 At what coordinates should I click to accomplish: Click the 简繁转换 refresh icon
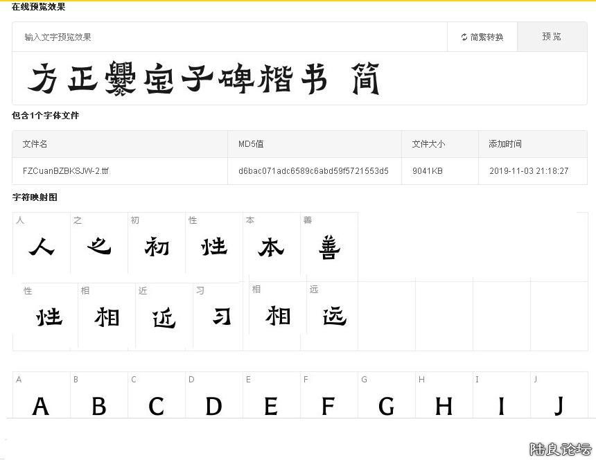point(464,37)
